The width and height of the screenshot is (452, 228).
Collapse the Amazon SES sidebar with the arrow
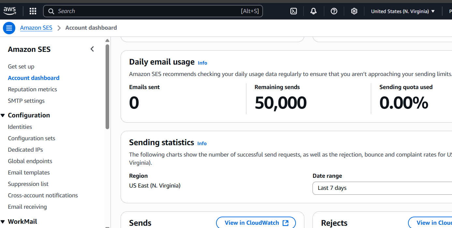pos(92,49)
